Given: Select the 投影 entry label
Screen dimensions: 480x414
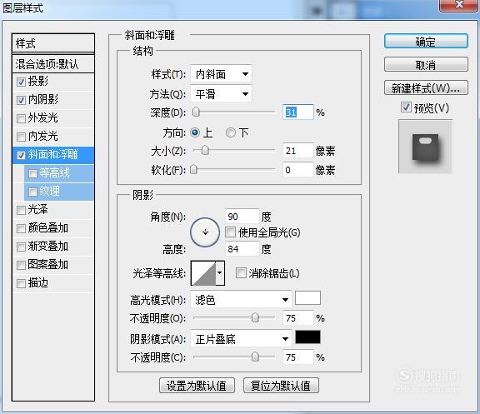Looking at the screenshot, I should coord(38,81).
